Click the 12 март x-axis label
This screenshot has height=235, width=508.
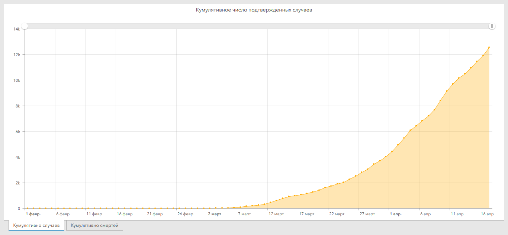coord(276,214)
